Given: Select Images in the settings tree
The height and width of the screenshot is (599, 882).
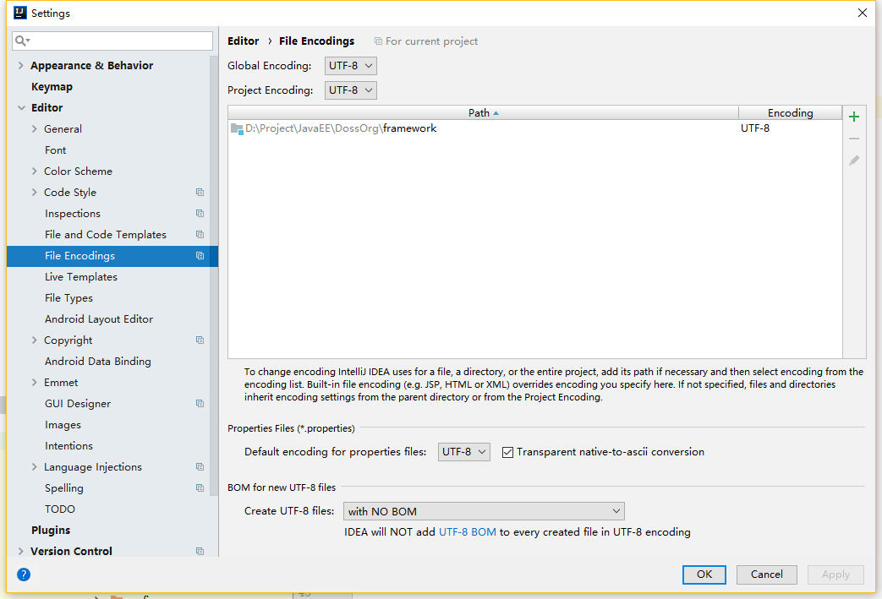Looking at the screenshot, I should coord(63,425).
